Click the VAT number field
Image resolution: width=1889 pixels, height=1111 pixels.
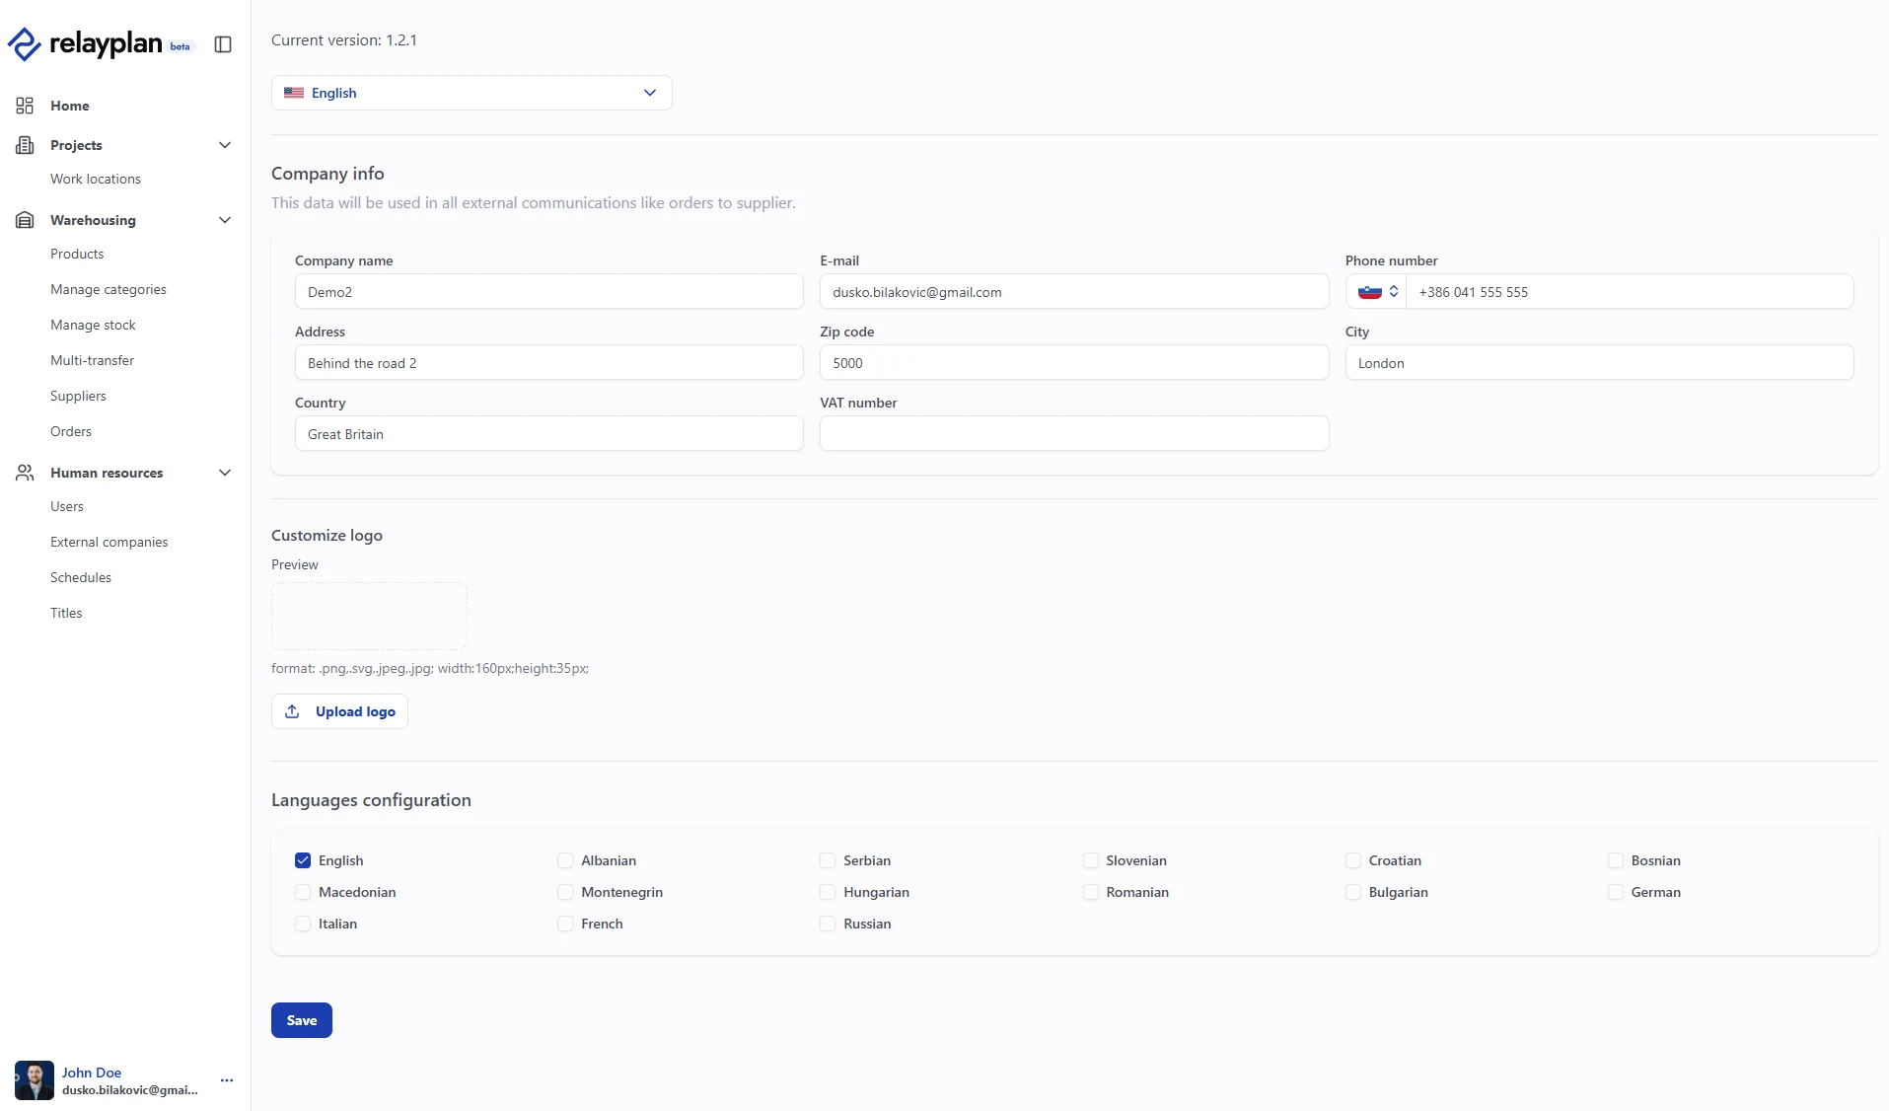[x=1074, y=434]
